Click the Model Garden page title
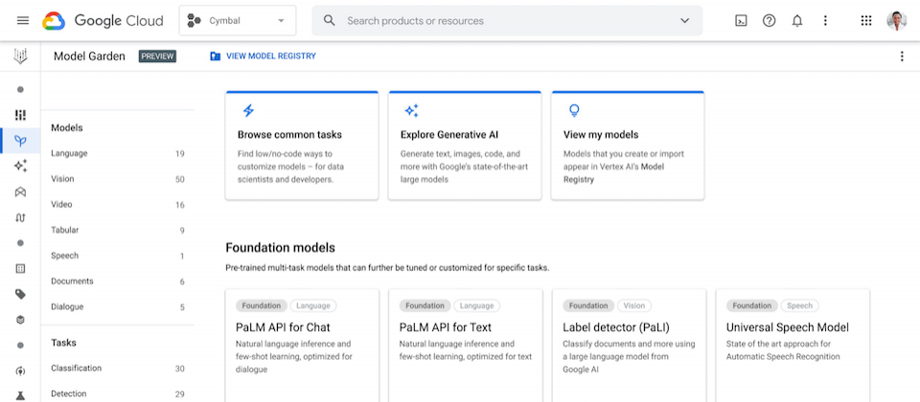This screenshot has height=402, width=920. point(89,56)
